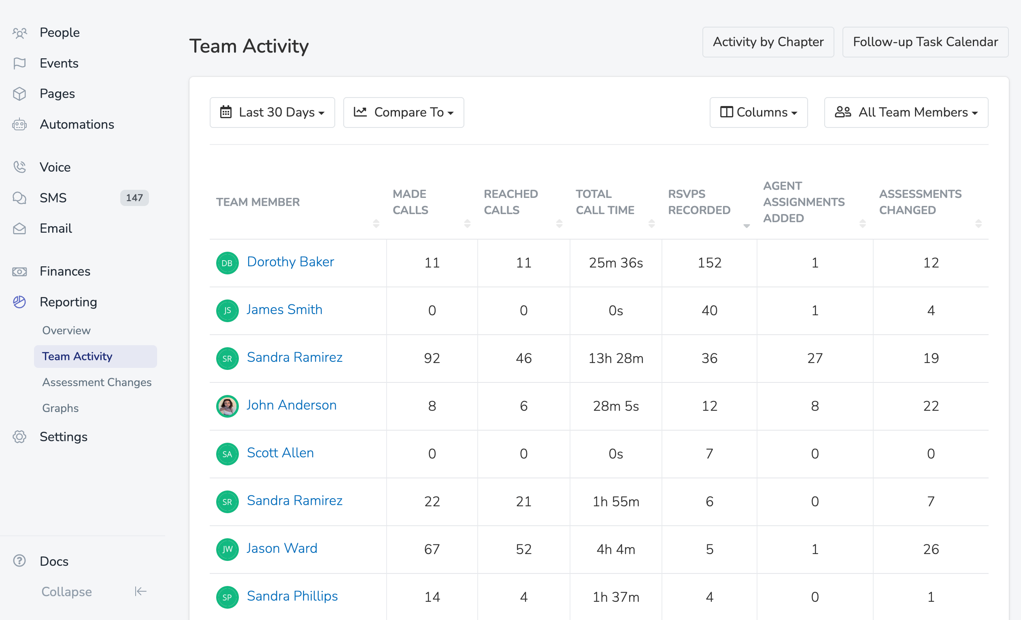Click Activity by Chapter button
Screen dimensions: 1021x620
pos(768,42)
